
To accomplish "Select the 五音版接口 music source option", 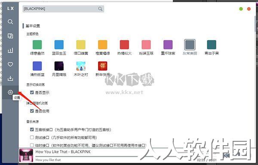I will click(x=32, y=130).
